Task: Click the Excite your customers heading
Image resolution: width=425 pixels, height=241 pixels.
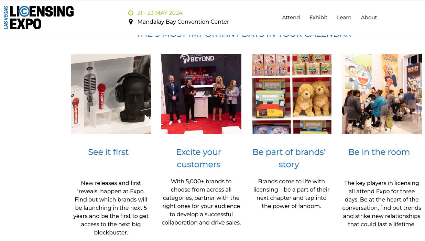Action: 199,158
